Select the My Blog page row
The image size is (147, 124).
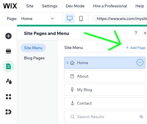click(105, 90)
